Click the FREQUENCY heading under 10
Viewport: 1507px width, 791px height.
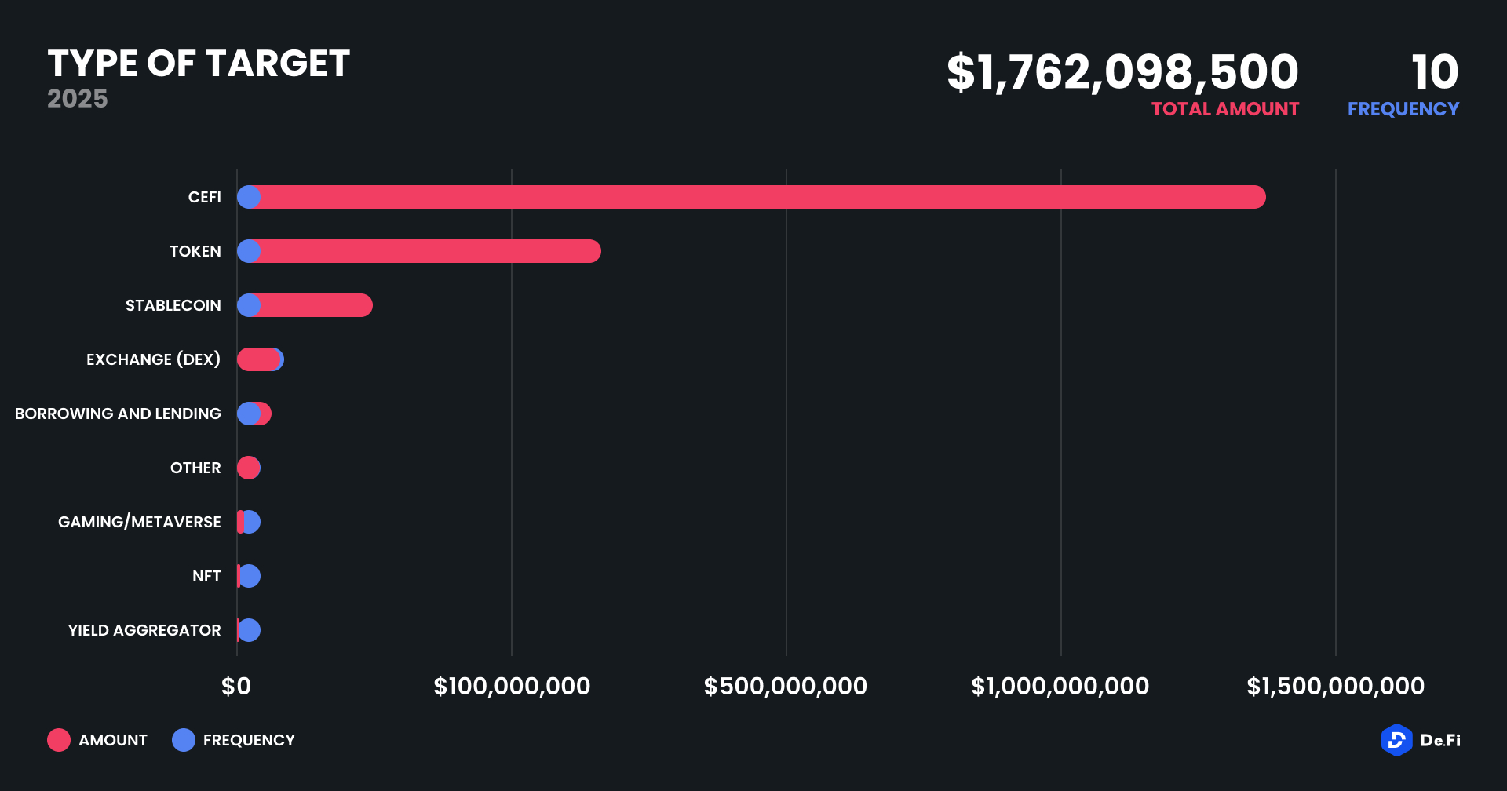coord(1403,109)
